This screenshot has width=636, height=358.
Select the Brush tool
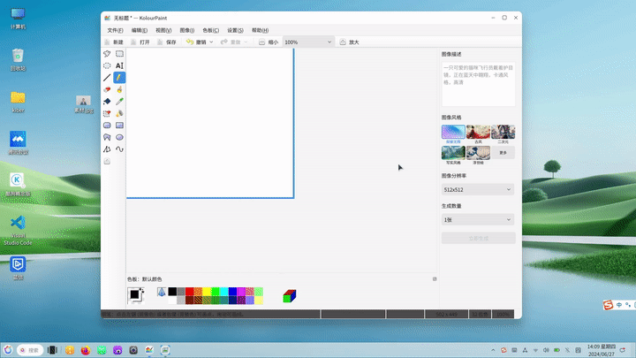coord(119,89)
